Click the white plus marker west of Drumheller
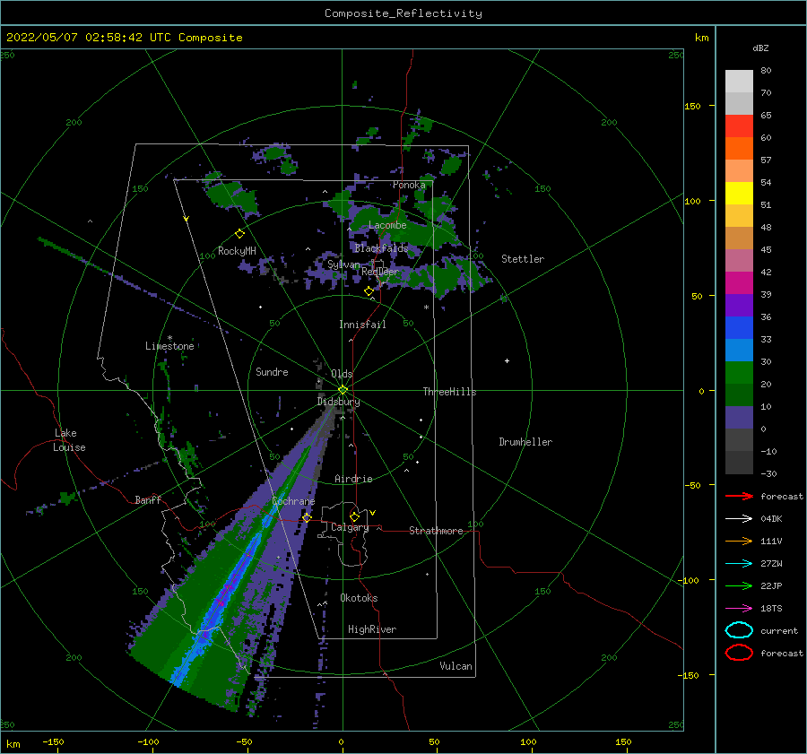Viewport: 807px width, 754px height. (x=507, y=360)
